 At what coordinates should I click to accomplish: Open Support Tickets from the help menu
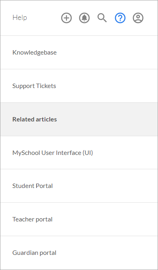point(79,86)
